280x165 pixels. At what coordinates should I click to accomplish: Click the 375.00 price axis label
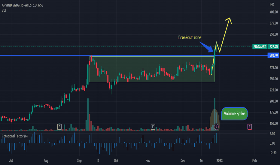[274, 23]
